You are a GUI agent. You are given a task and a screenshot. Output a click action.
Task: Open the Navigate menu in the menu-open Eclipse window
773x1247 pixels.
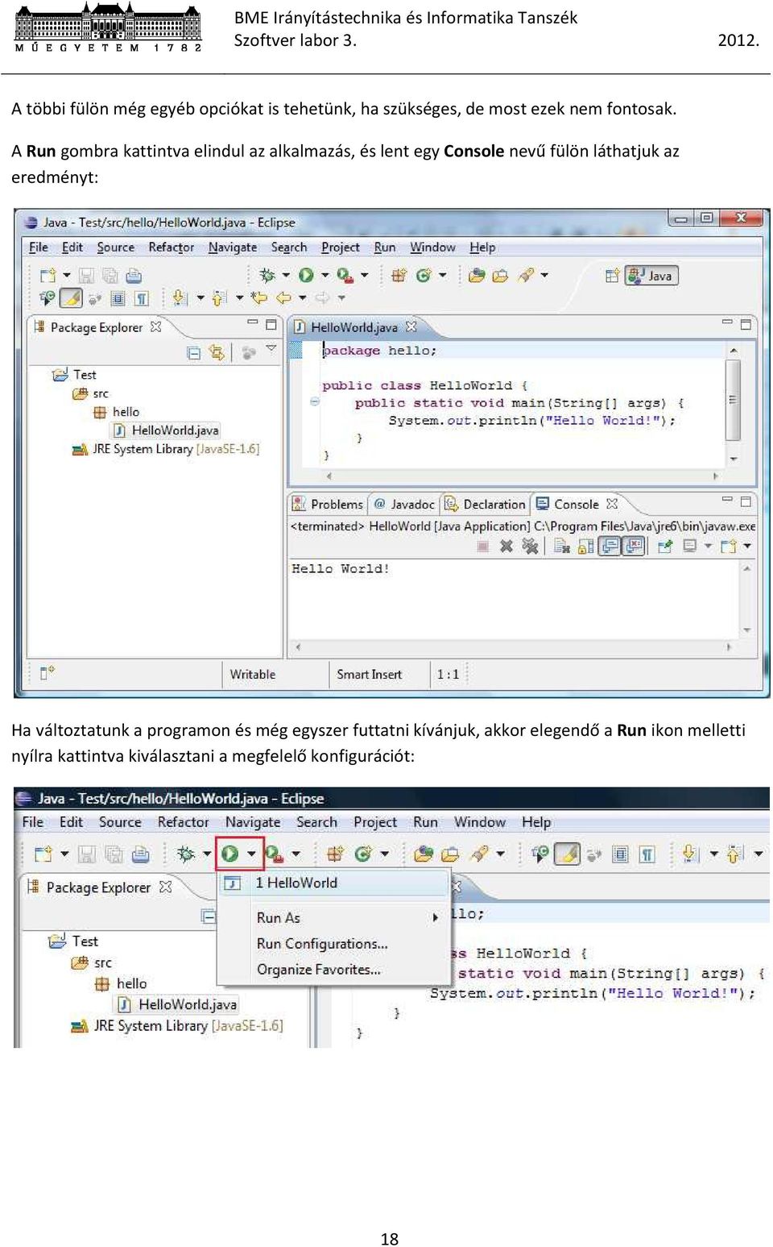tap(253, 822)
